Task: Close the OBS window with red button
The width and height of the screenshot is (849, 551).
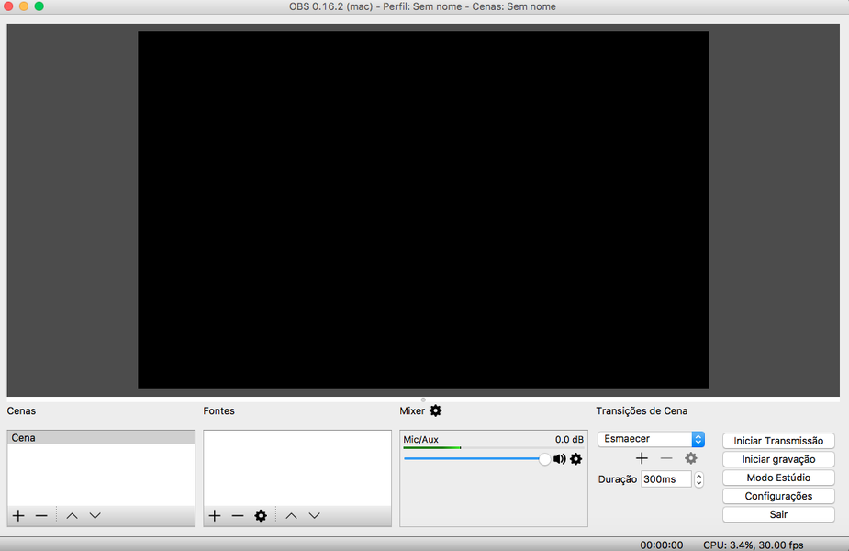Action: [x=8, y=6]
